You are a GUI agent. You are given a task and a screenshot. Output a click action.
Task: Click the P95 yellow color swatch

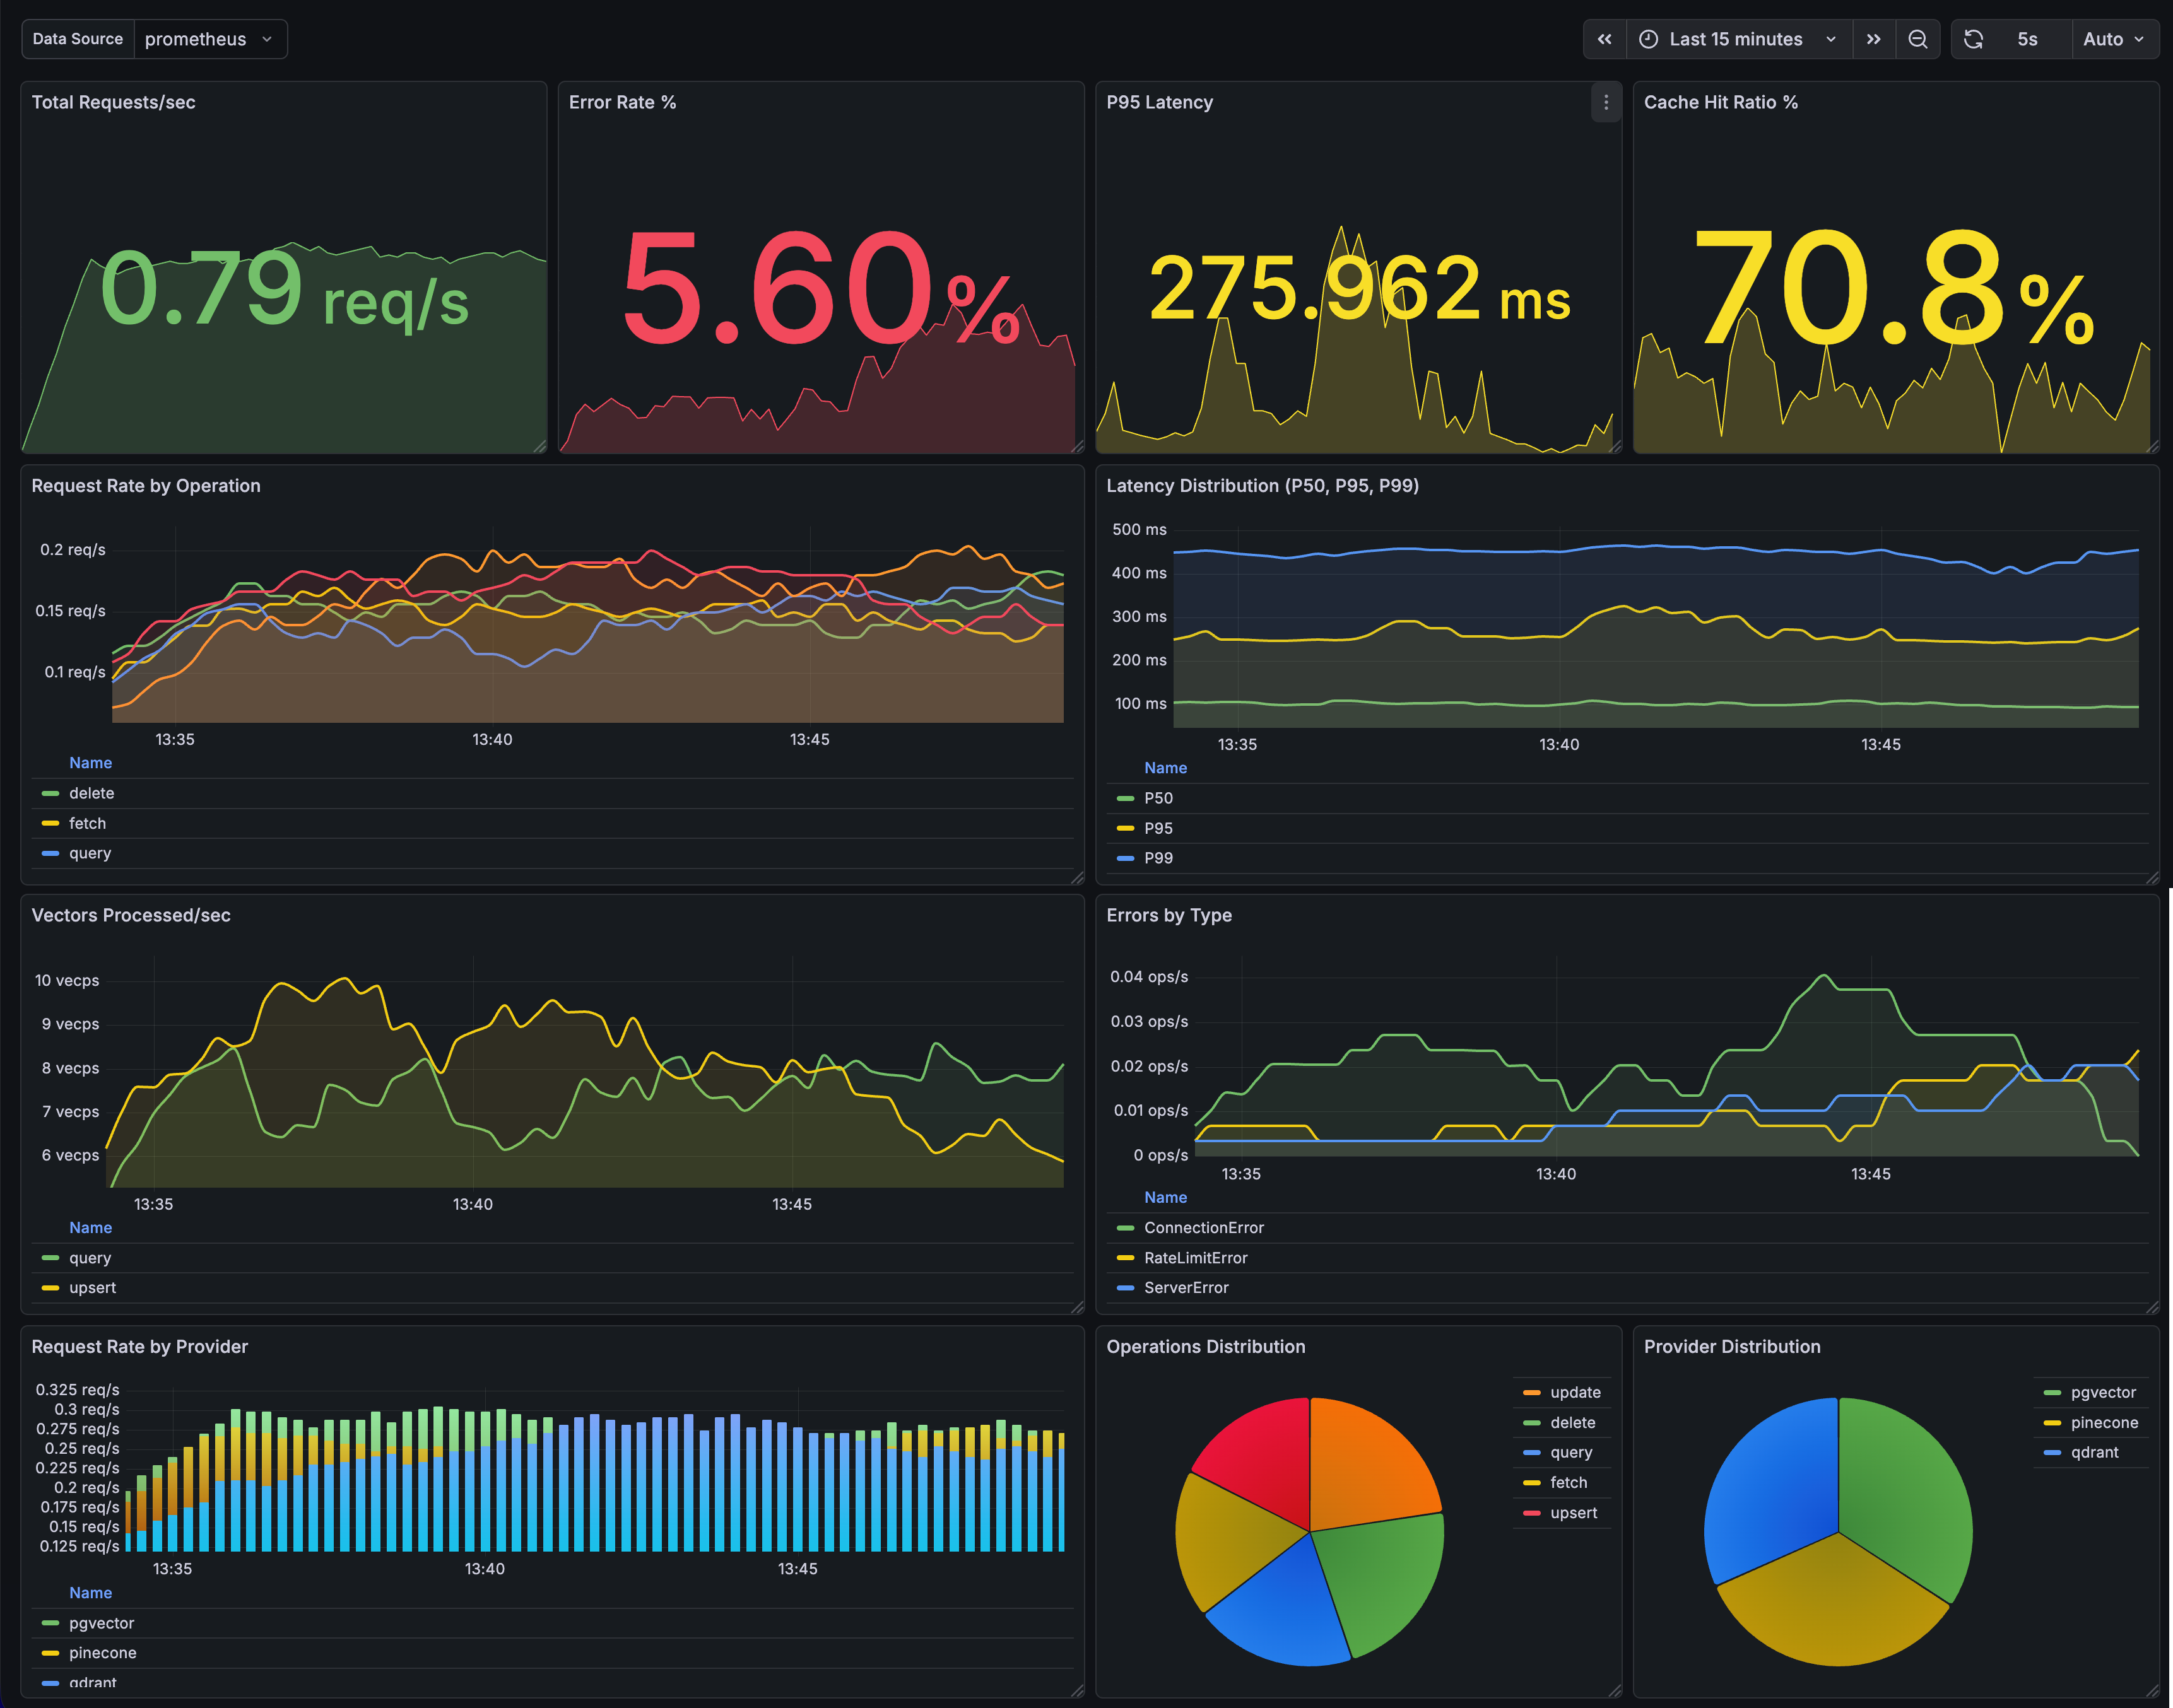tap(1124, 828)
